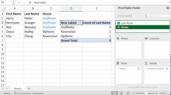
Task: Click the Count of Last Name header cell
Action: click(x=97, y=23)
